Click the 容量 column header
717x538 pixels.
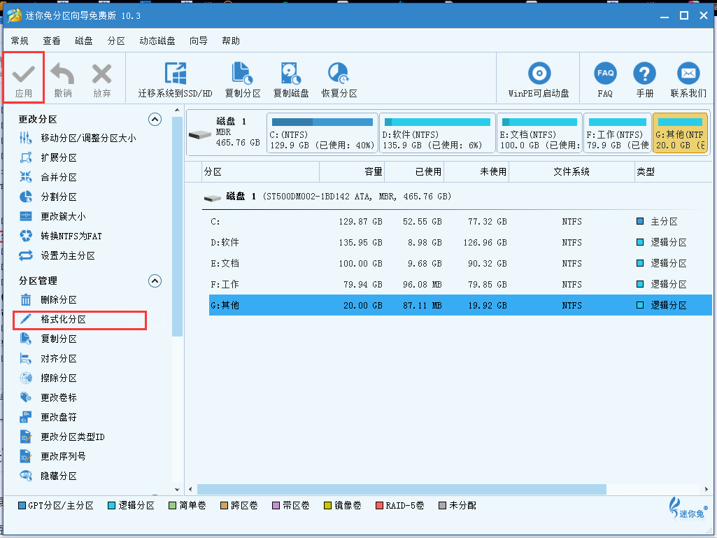click(x=352, y=171)
